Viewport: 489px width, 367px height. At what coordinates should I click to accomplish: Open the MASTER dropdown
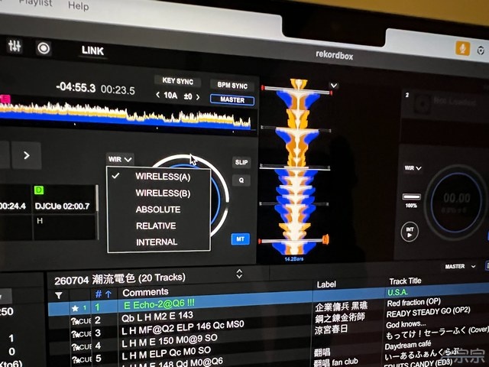coord(460,267)
